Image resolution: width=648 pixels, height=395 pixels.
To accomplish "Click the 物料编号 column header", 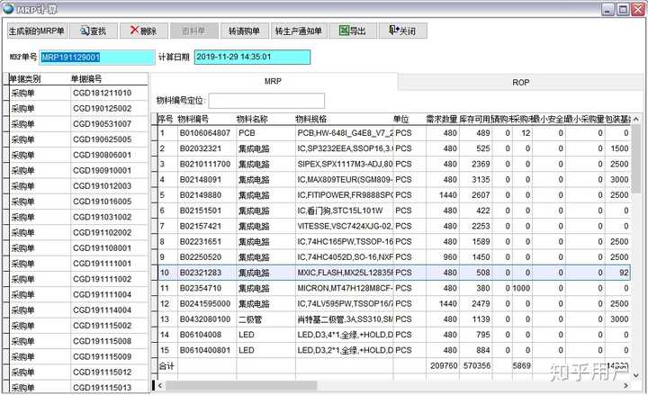I will [193, 120].
